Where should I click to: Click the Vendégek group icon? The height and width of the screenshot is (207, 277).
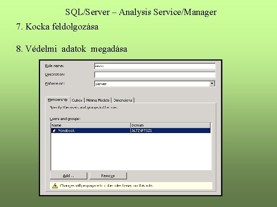54,130
